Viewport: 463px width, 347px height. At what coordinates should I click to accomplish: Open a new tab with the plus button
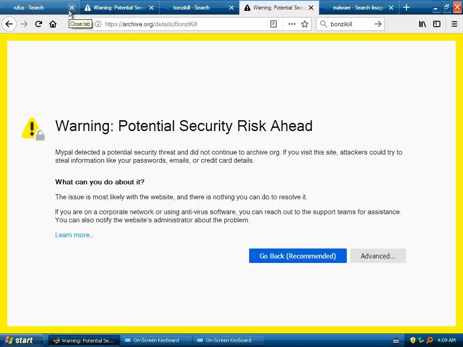[406, 7]
